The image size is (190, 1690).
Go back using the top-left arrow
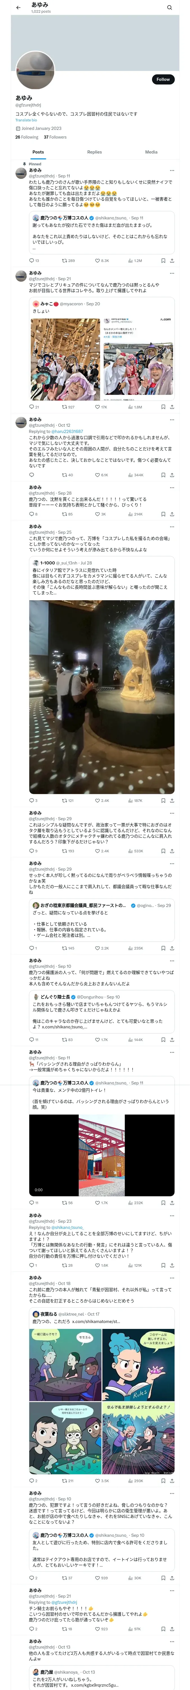coord(18,8)
